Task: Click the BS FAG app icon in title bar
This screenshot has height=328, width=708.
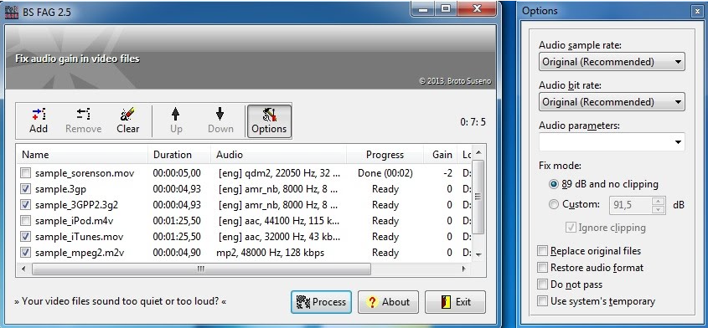Action: [x=11, y=12]
